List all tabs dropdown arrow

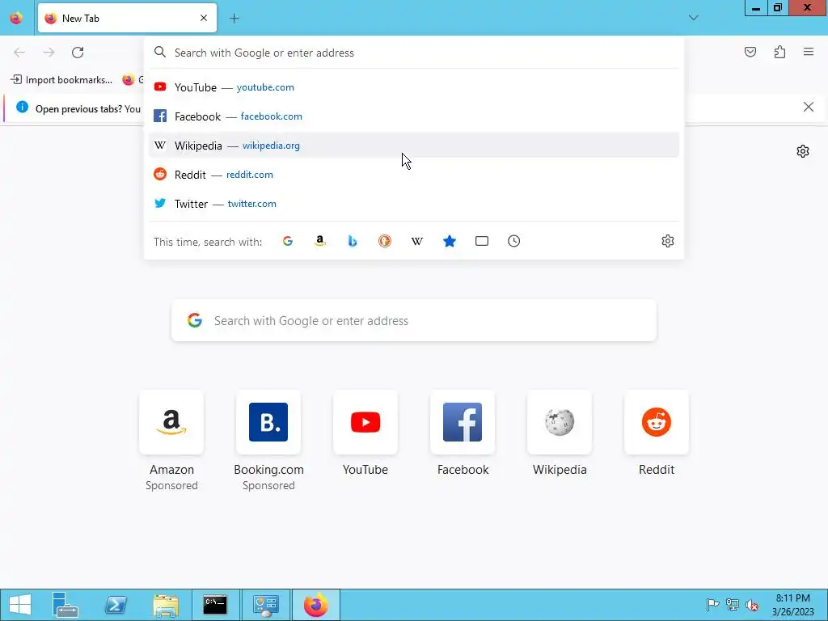(693, 18)
